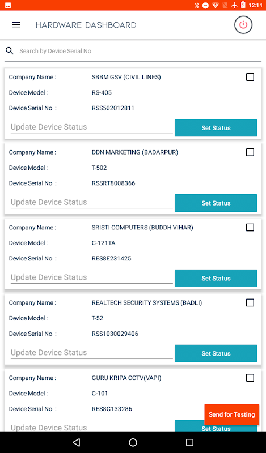Screen dimensions: 266x453
Task: Tap the red power logout icon
Action: pos(243,25)
